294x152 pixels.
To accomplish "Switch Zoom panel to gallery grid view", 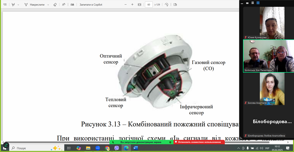I will [258, 3].
